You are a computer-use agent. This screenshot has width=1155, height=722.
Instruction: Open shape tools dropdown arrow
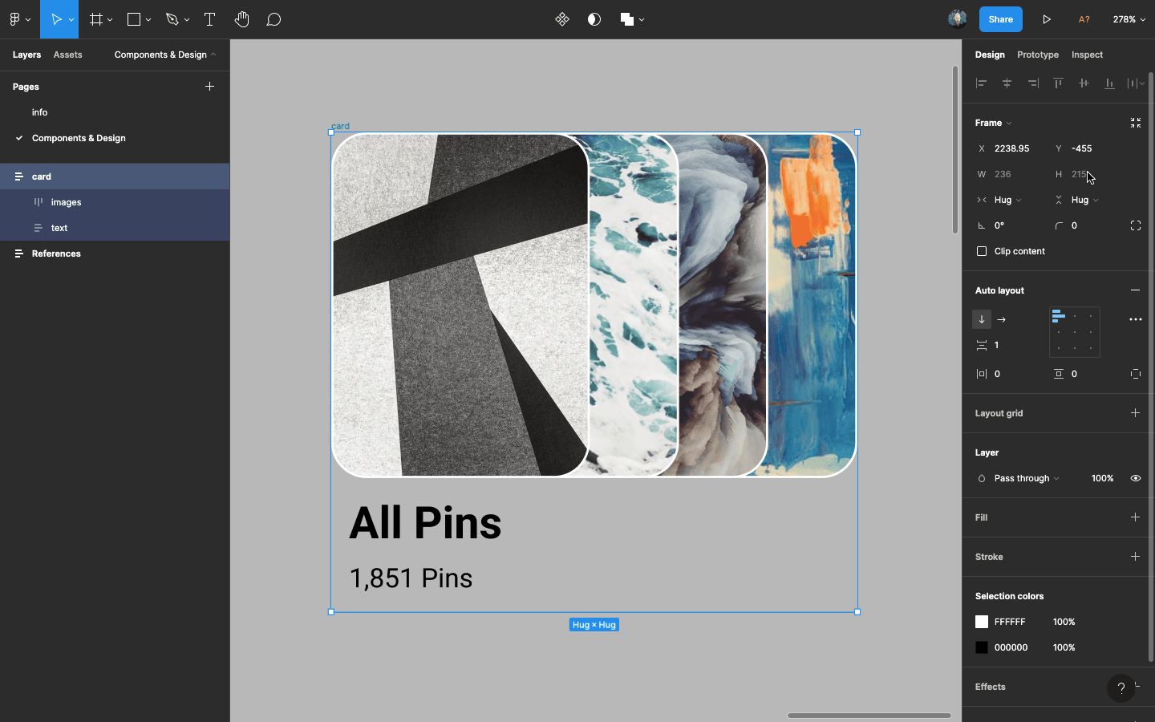(148, 20)
